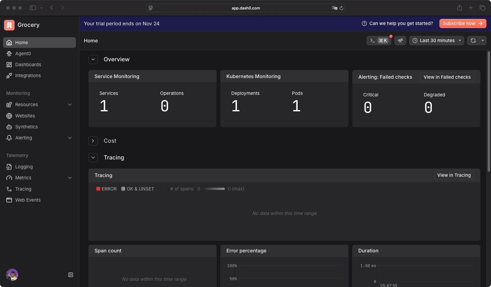Select the Dashboards icon in the sidebar
Image resolution: width=491 pixels, height=287 pixels.
[x=9, y=64]
